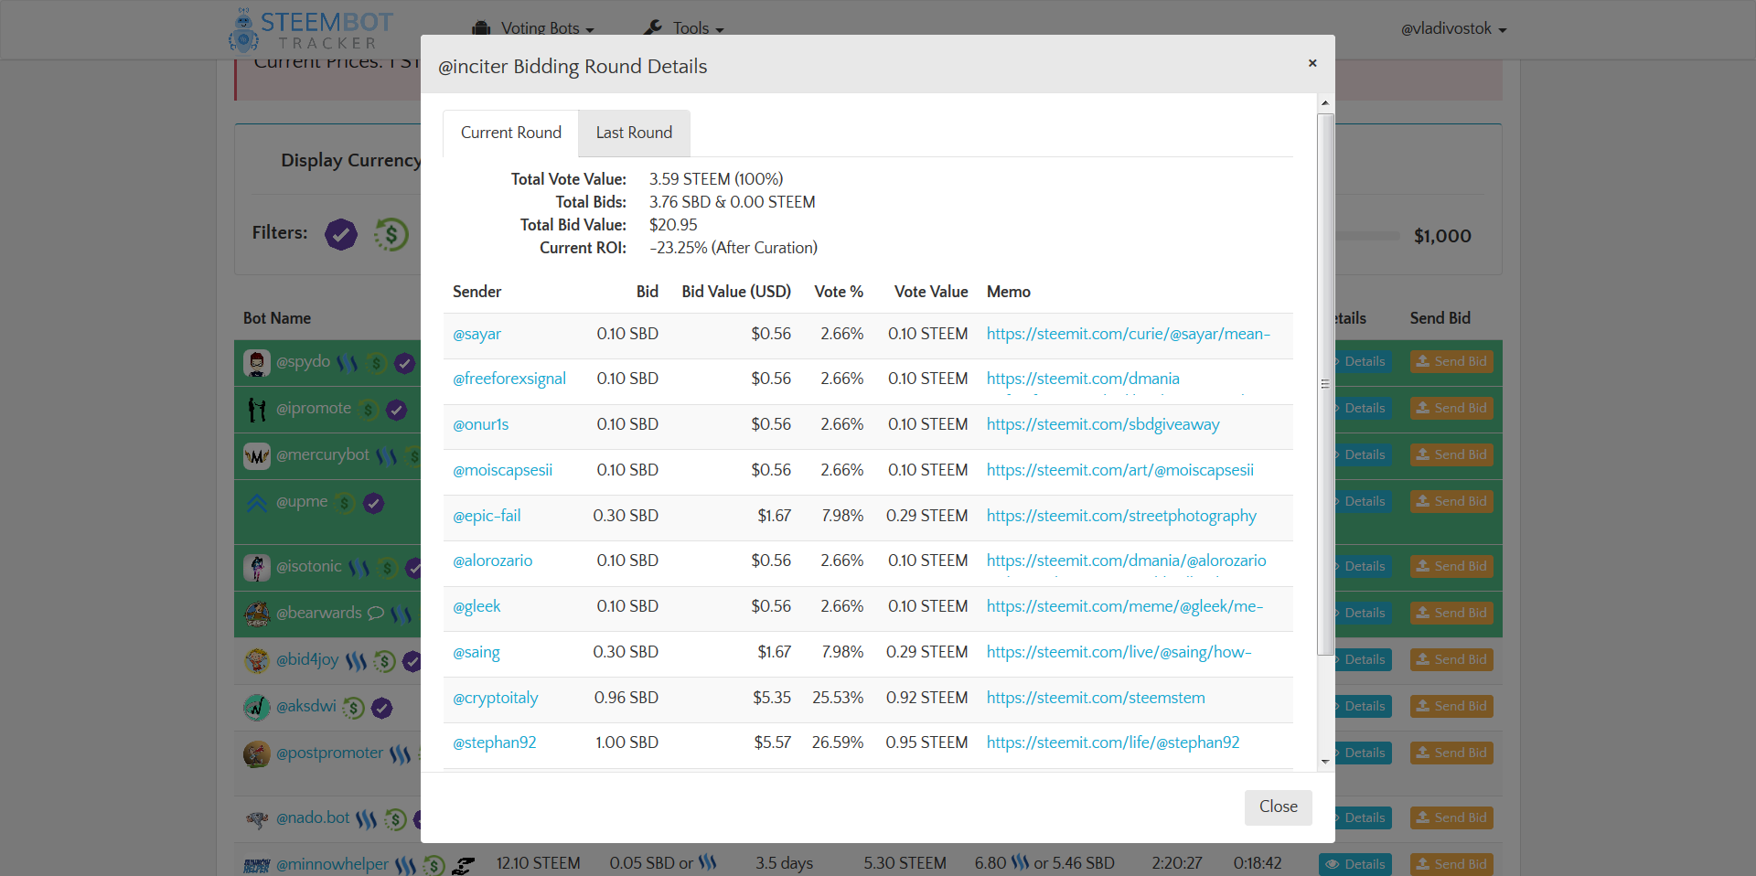Click the dialog vertical scrollbar thumb
The height and width of the screenshot is (876, 1756).
pos(1324,384)
